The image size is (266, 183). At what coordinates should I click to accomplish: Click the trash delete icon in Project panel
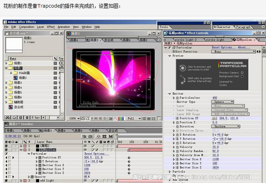(27, 117)
